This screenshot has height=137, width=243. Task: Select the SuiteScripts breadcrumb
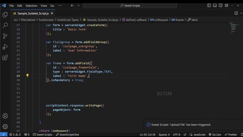point(46,20)
